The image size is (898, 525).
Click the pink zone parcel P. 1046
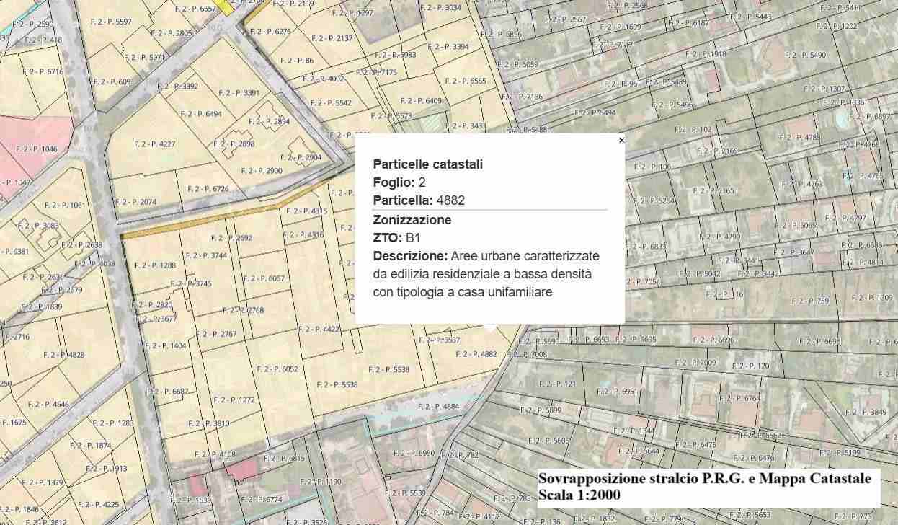(36, 149)
